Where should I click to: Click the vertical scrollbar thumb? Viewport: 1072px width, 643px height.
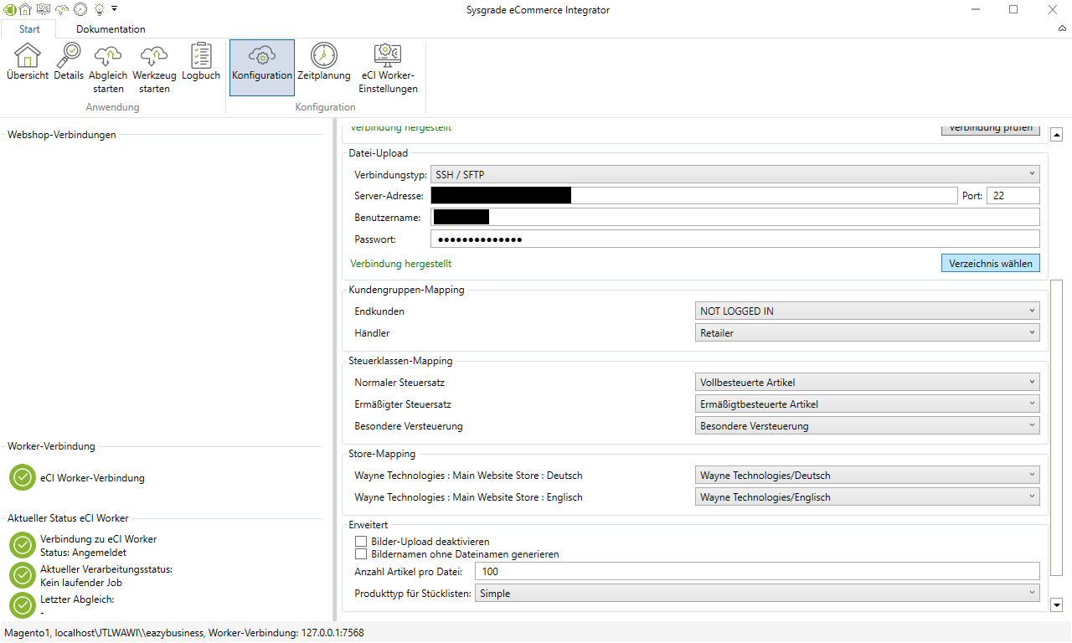1056,427
